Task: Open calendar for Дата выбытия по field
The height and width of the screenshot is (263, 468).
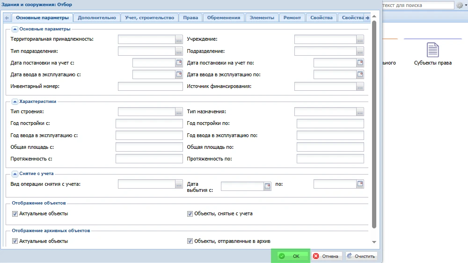Action: (360, 184)
